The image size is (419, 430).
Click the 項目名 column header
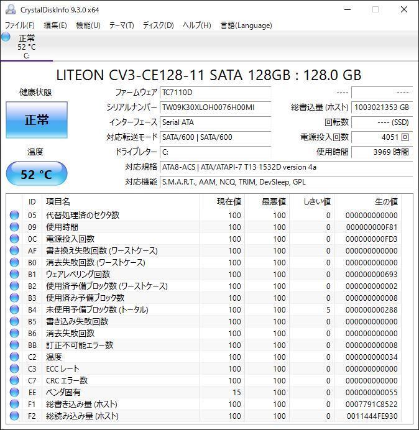point(121,202)
